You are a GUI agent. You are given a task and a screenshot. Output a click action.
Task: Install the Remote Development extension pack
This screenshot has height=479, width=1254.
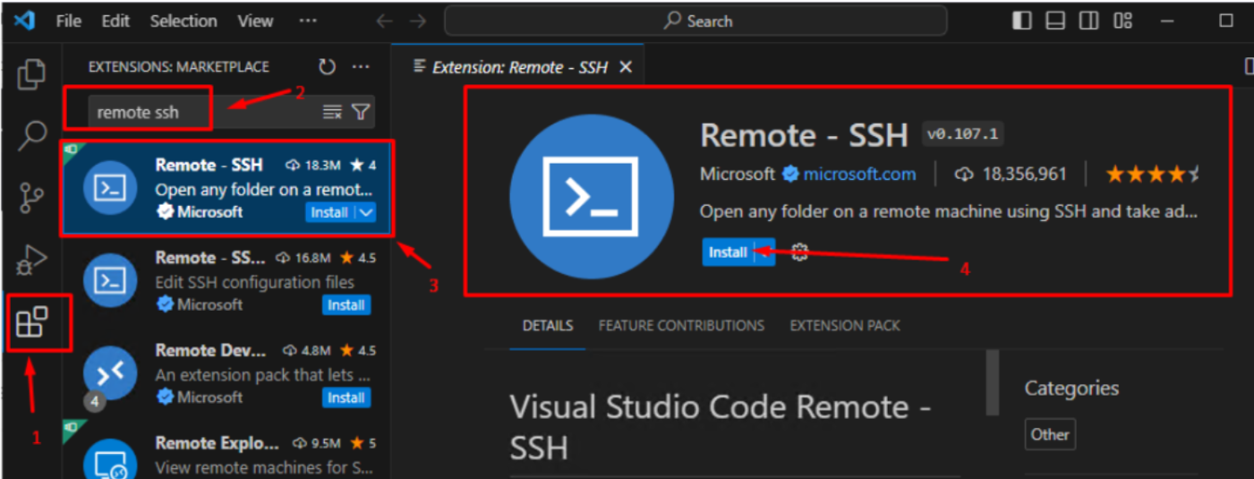345,398
